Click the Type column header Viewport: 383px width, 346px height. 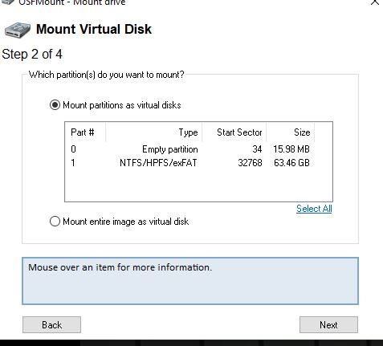(153, 132)
